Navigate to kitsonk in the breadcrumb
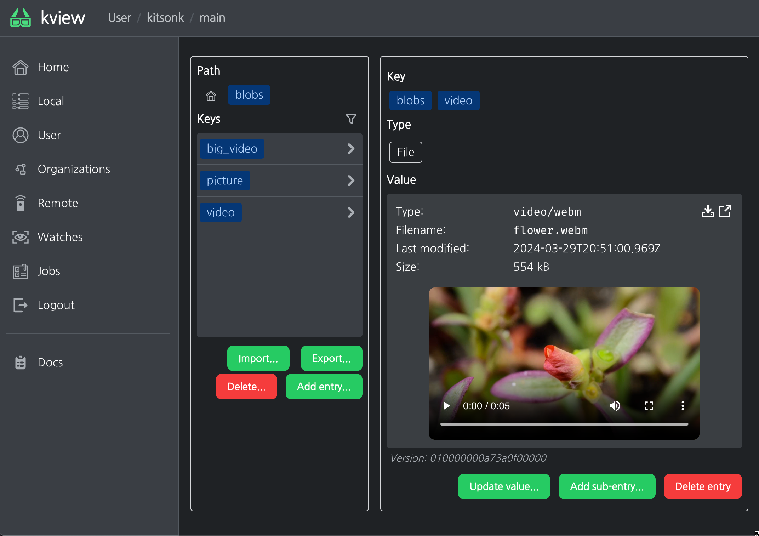Image resolution: width=759 pixels, height=536 pixels. coord(165,17)
